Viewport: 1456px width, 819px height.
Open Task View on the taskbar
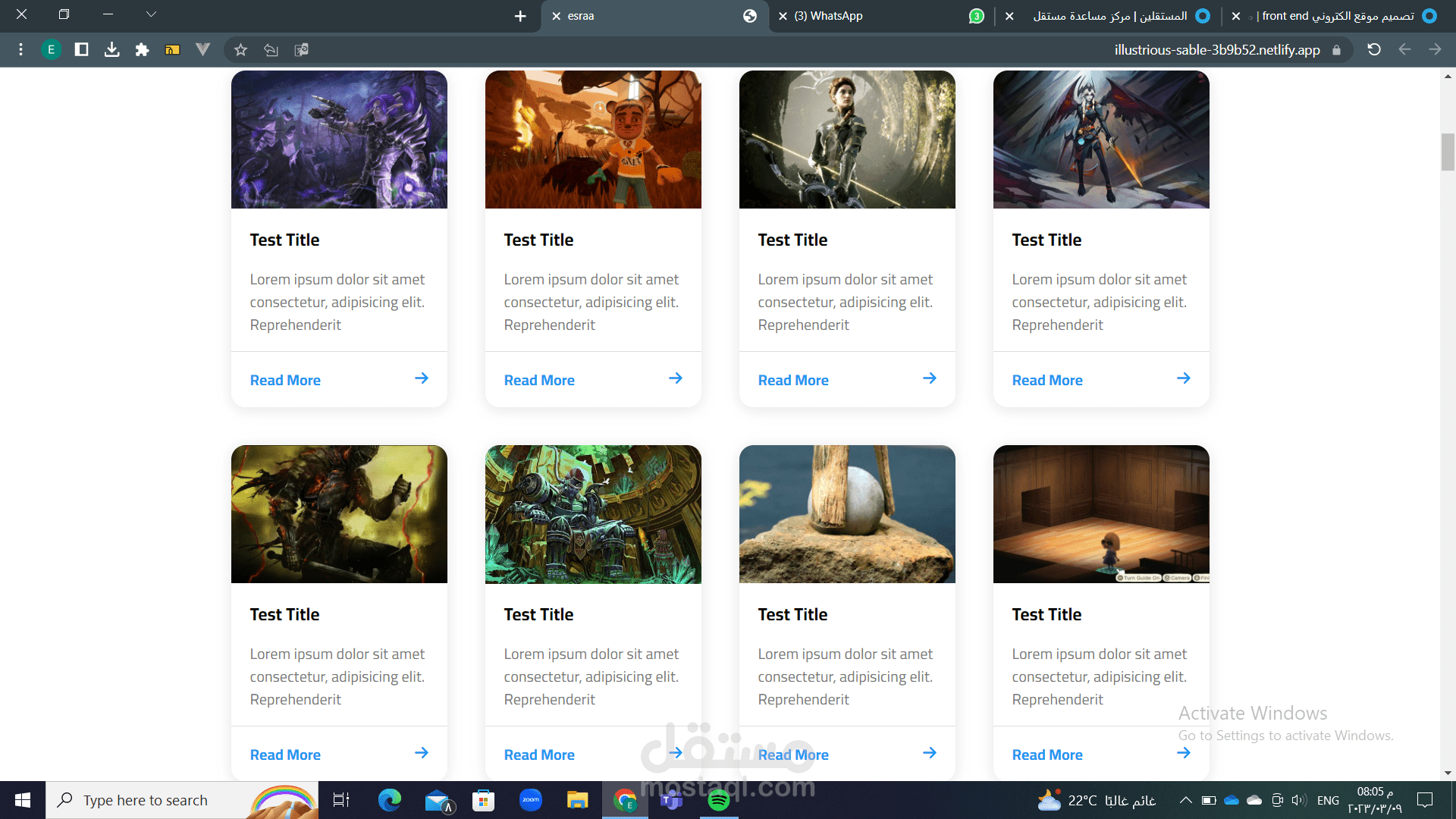(341, 800)
